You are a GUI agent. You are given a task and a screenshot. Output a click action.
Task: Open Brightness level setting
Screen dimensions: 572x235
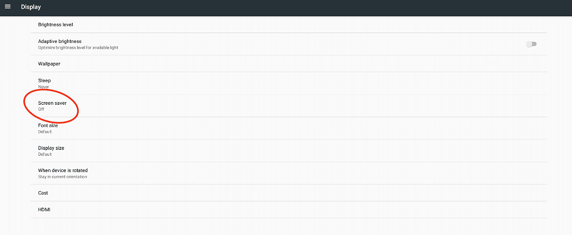(289, 24)
